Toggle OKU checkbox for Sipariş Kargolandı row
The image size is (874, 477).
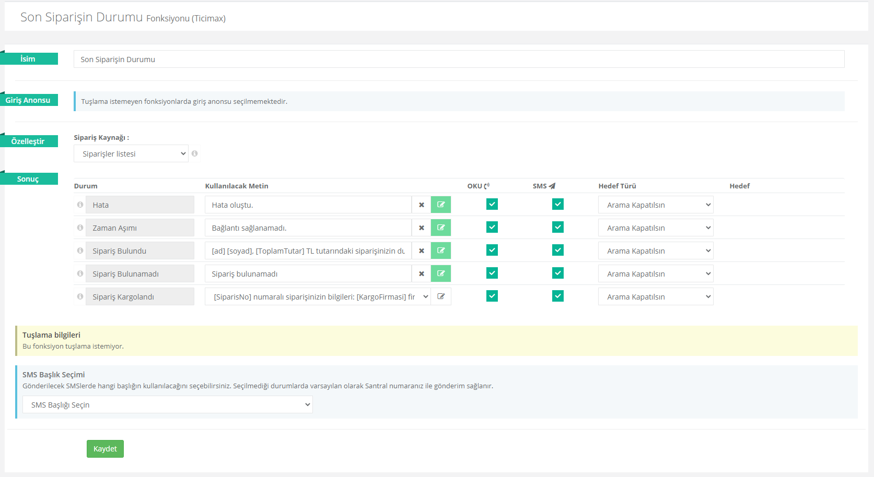click(492, 296)
